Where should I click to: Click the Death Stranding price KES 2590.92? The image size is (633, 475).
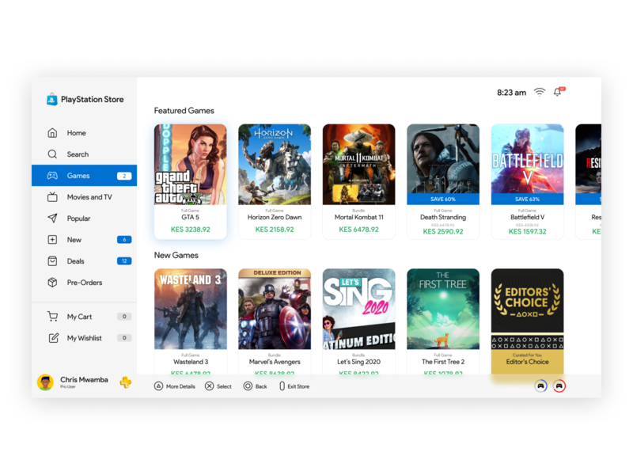[x=443, y=231]
